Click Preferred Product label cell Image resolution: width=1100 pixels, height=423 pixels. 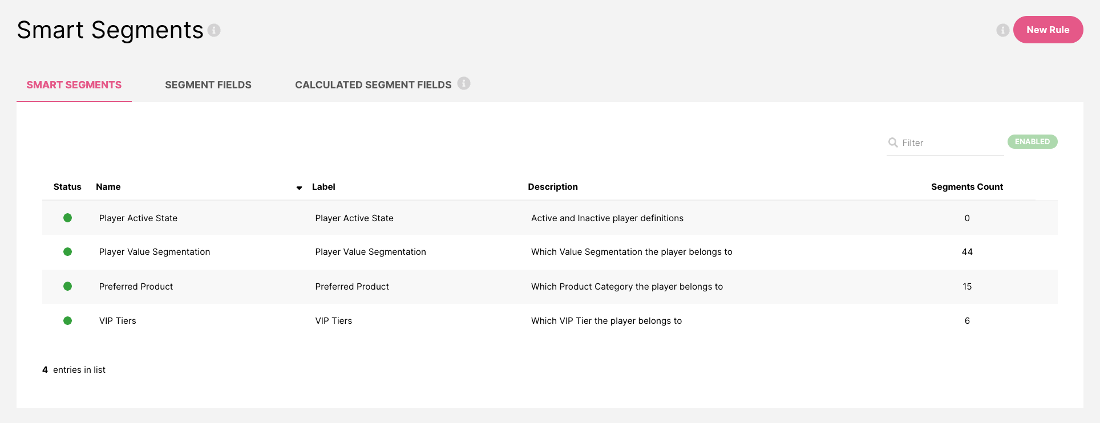point(352,286)
